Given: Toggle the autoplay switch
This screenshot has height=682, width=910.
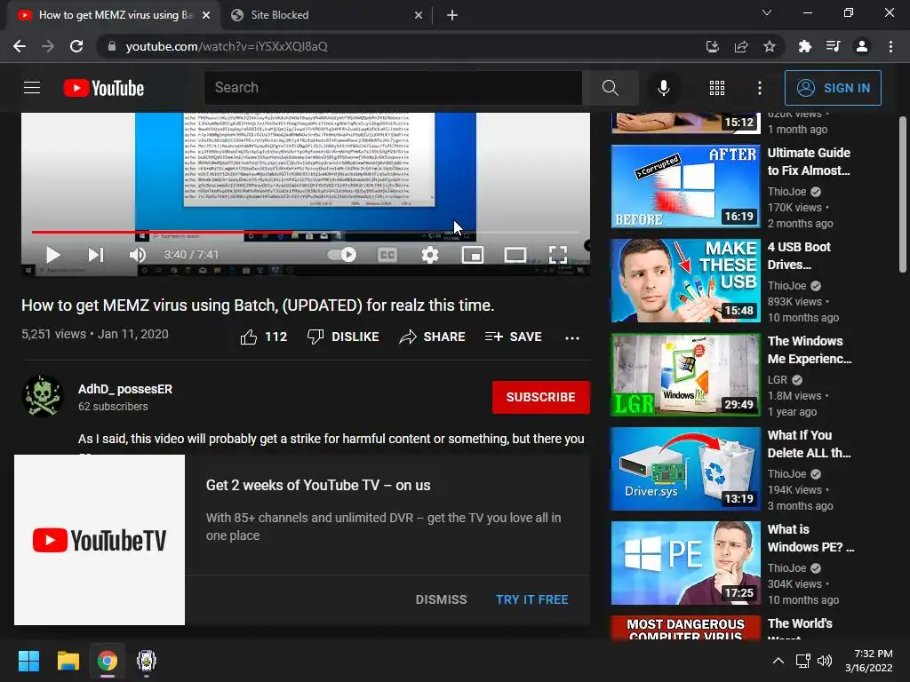Looking at the screenshot, I should pyautogui.click(x=342, y=255).
